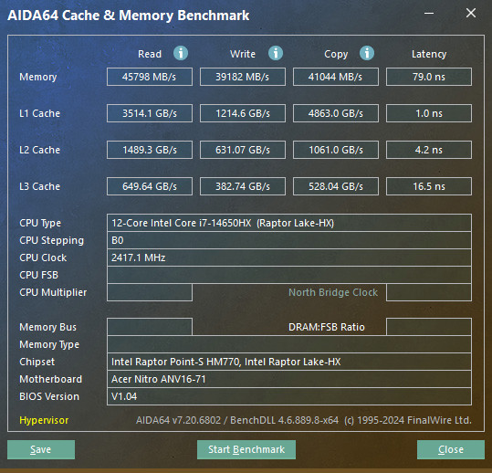Select L3 Cache Latency value 16.5 ns
This screenshot has width=492, height=473.
coord(429,186)
